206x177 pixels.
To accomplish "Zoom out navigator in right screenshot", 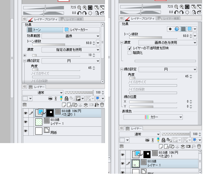I will tap(176, 7).
